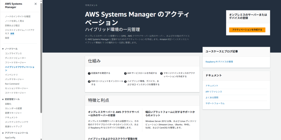Open 自動化 in sidebar
281x140 pixels.
(8, 104)
